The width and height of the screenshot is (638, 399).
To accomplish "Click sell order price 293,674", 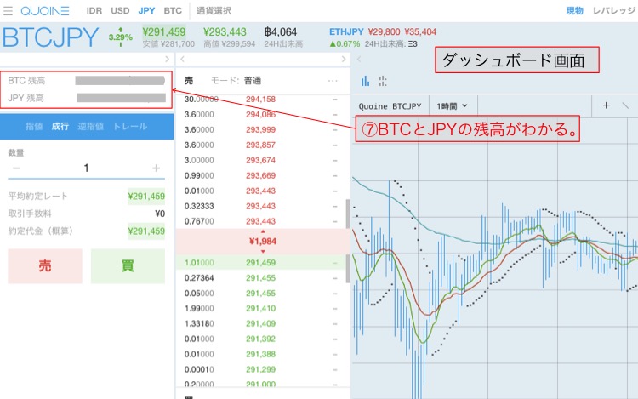I will [260, 160].
